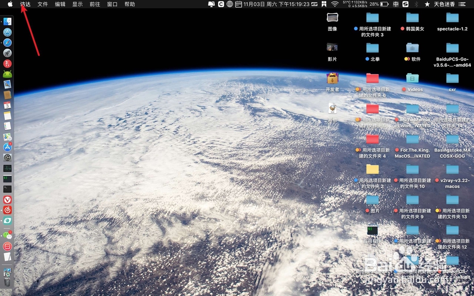Image resolution: width=474 pixels, height=296 pixels.
Task: Open System Preferences gear in the Dock
Action: tap(7, 157)
